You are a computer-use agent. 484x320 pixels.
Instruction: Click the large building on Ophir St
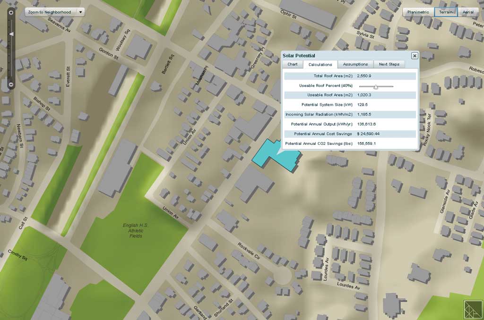pyautogui.click(x=308, y=13)
